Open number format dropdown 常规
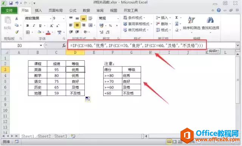 pyautogui.click(x=118, y=19)
